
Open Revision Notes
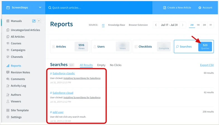point(20,73)
